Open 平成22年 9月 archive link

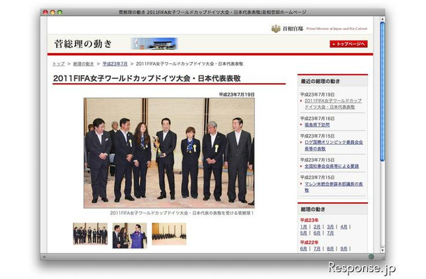344,248
